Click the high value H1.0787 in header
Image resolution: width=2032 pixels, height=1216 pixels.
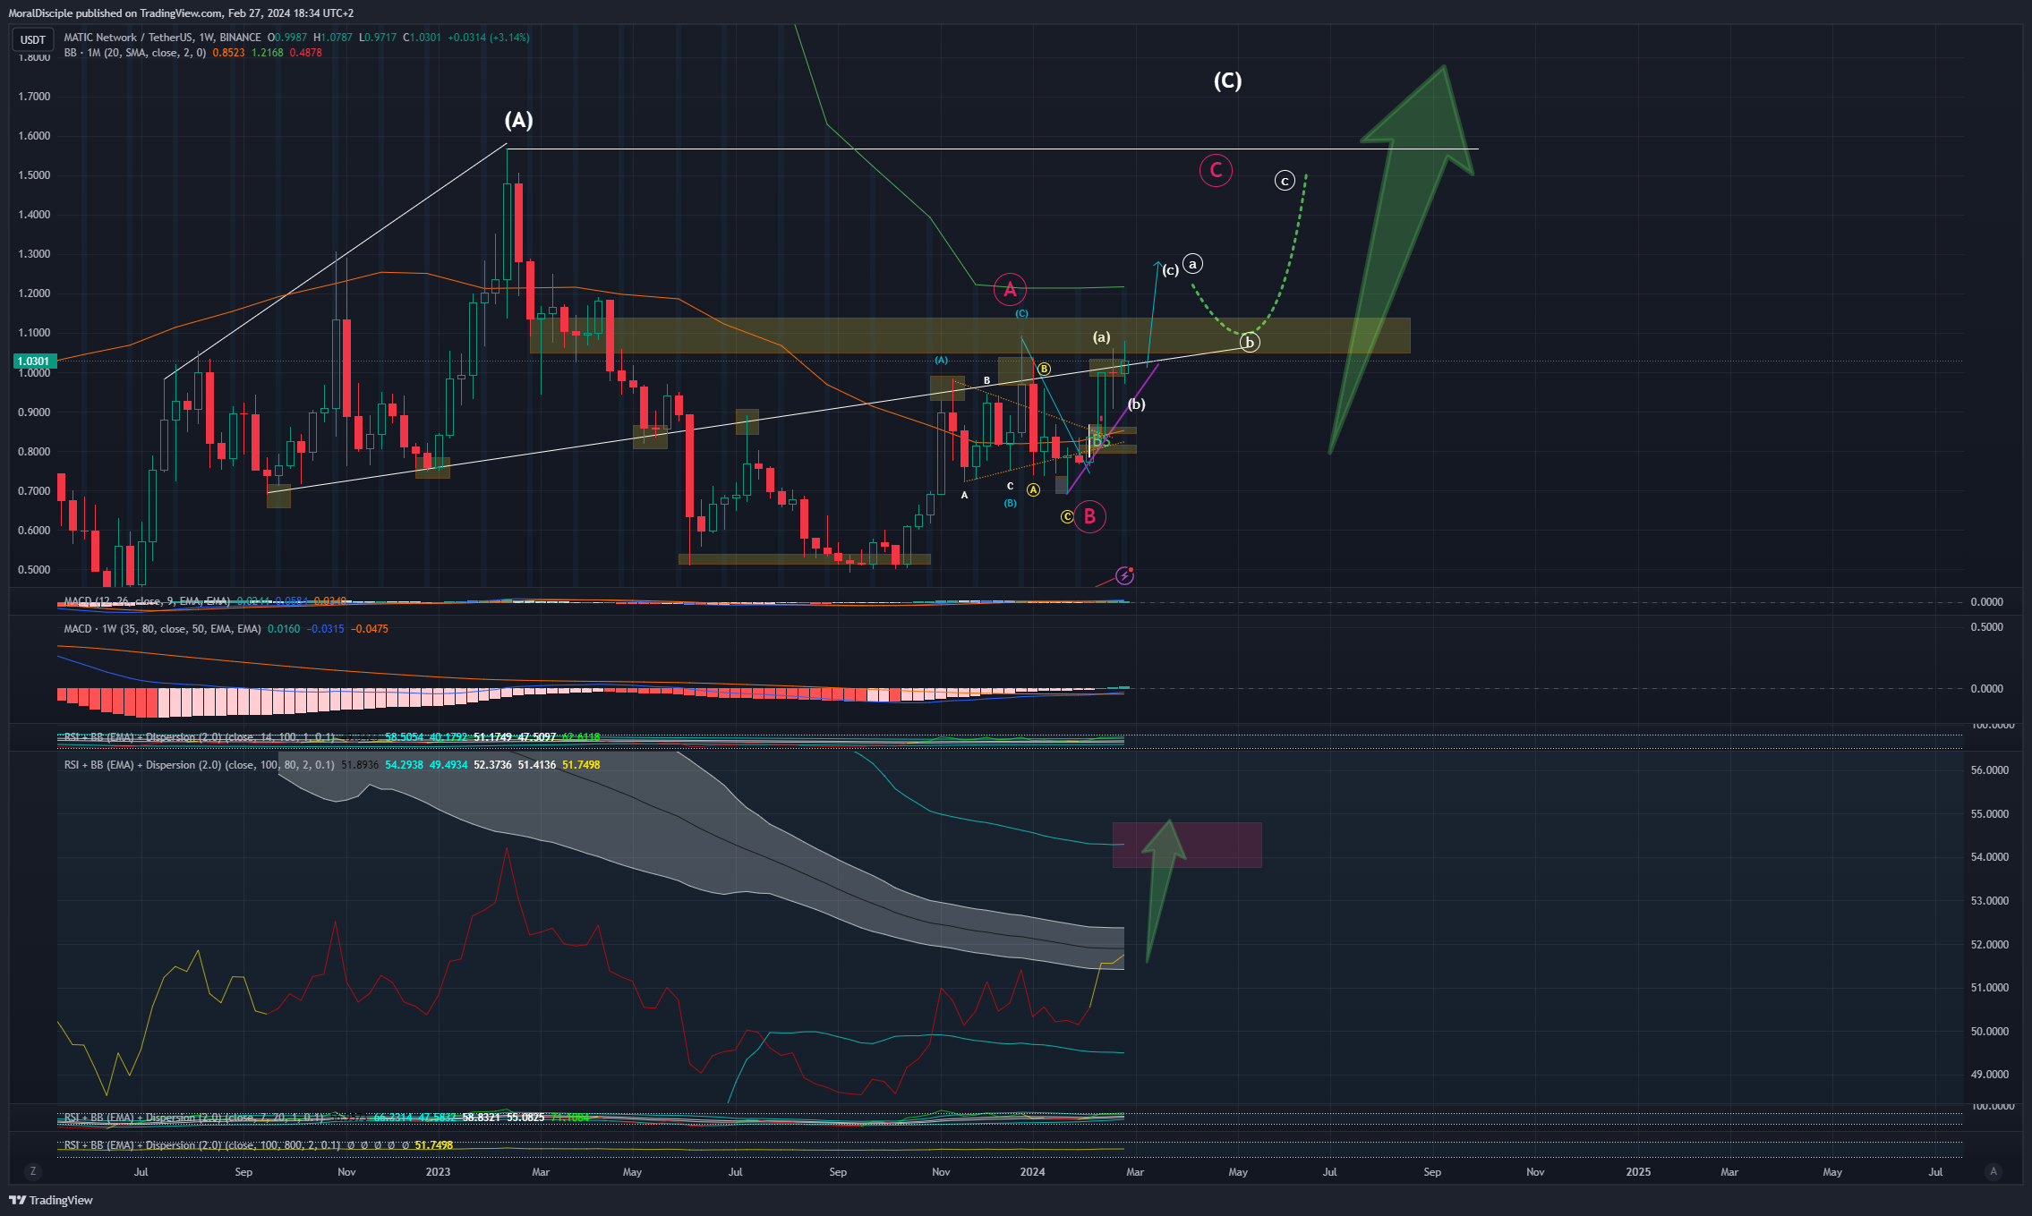point(333,38)
